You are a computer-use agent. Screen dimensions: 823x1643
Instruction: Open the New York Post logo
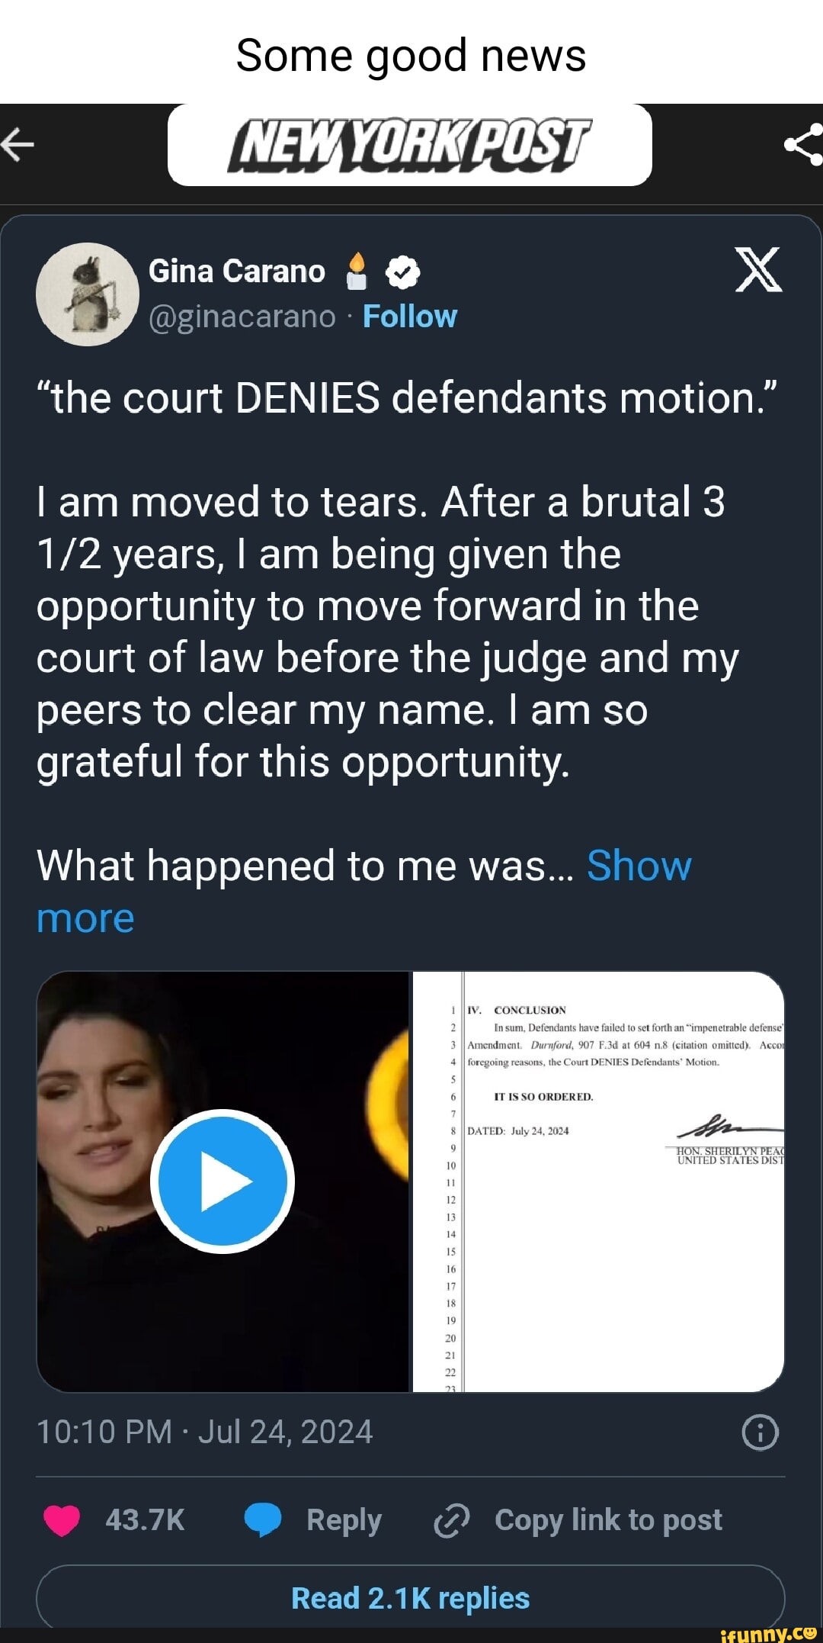pos(409,144)
